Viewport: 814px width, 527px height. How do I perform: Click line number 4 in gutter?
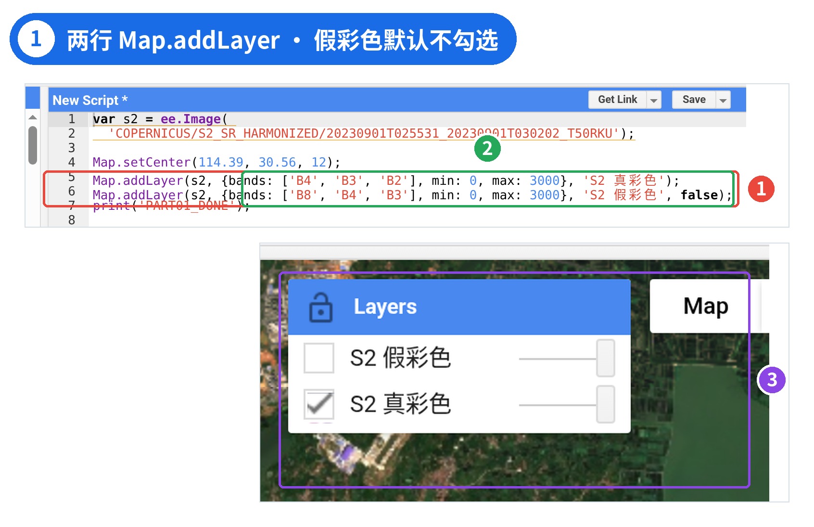click(72, 162)
